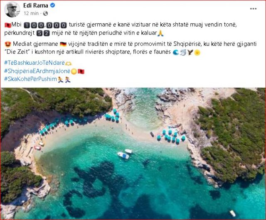Open Edi Rama's profile picture
266x220 pixels.
click(12, 9)
